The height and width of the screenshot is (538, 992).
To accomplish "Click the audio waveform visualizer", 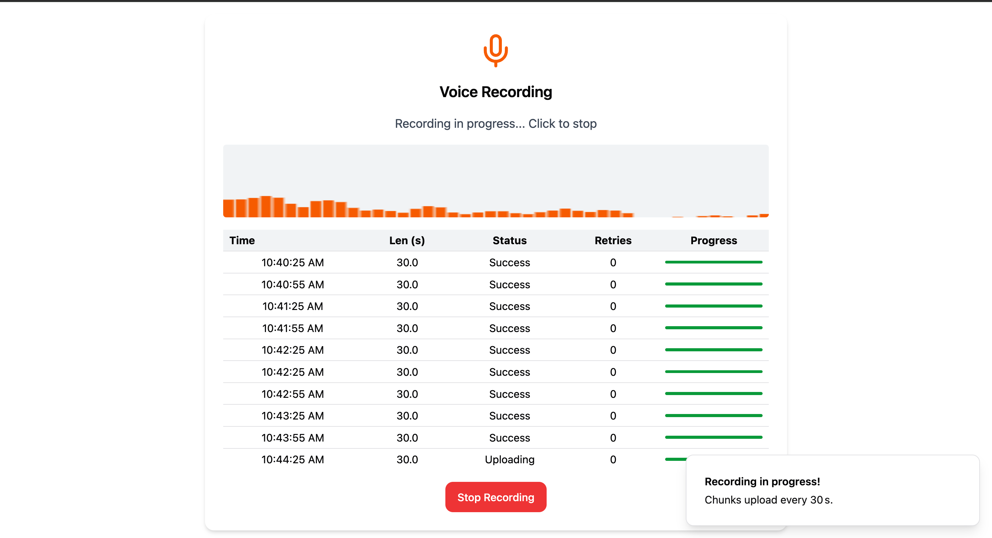I will tap(496, 181).
